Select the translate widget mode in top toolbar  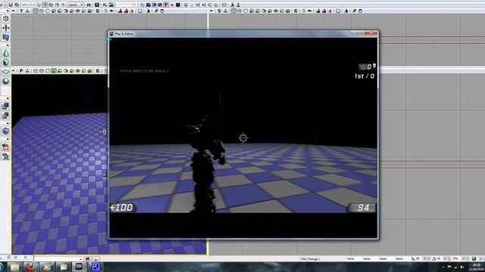[45, 5]
